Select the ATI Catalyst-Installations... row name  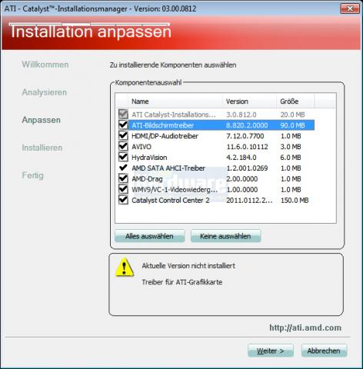174,115
